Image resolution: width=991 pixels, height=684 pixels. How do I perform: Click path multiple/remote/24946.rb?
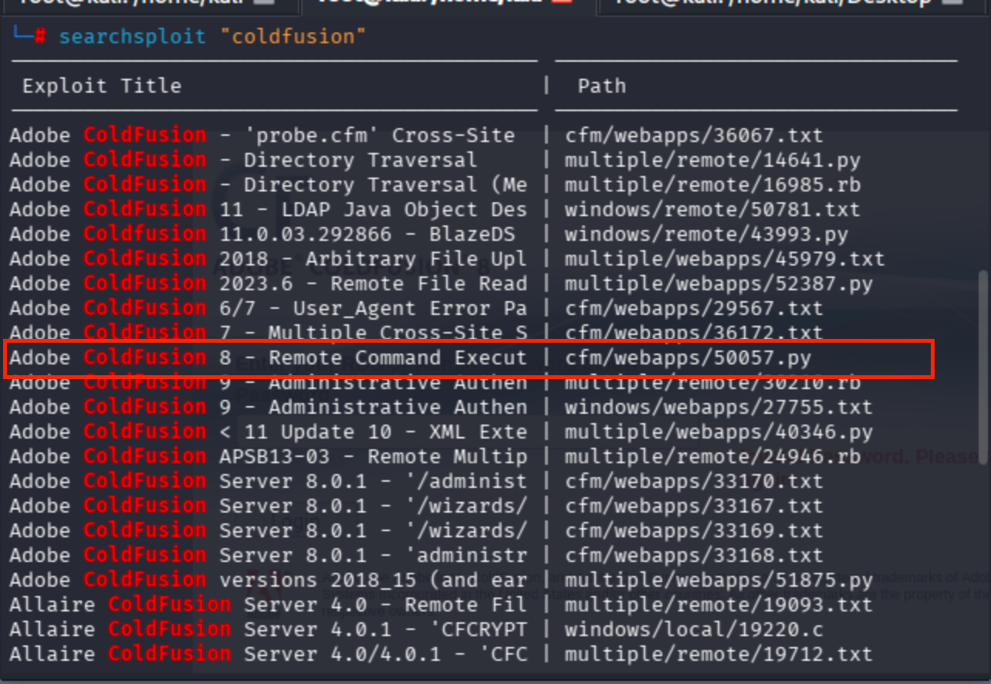712,456
